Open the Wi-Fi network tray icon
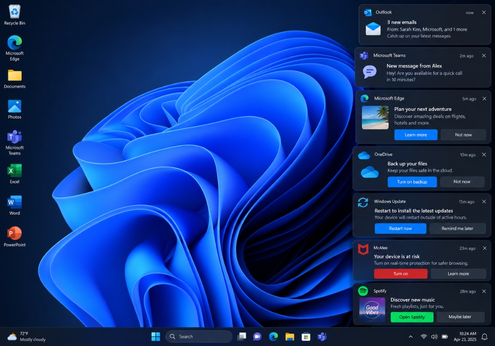Viewport: 495px width, 346px height. 424,337
